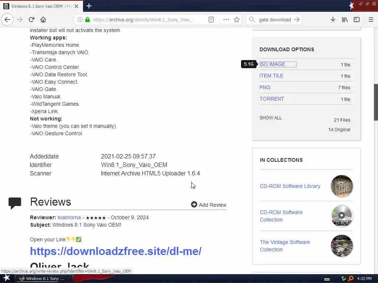
Task: Reload the archive.org page
Action: [31, 20]
